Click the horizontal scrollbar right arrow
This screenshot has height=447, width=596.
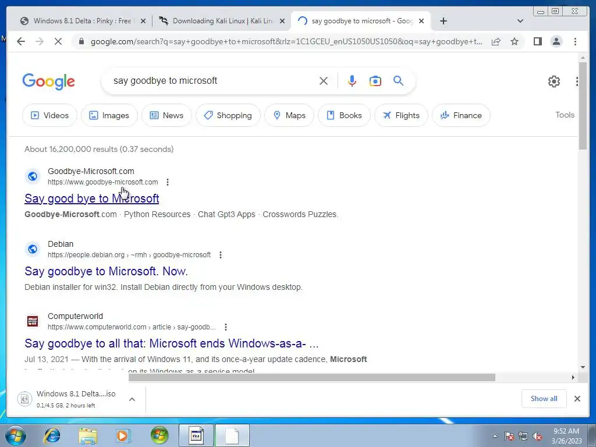(573, 377)
